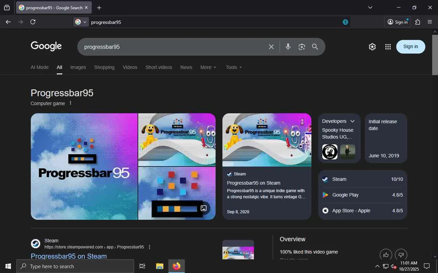Start voice search with the microphone icon
This screenshot has height=273, width=438.
pos(288,47)
